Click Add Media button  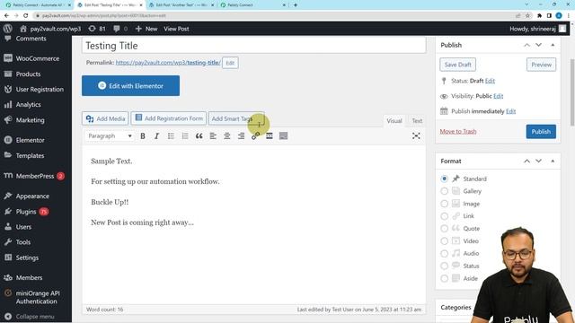click(x=105, y=118)
